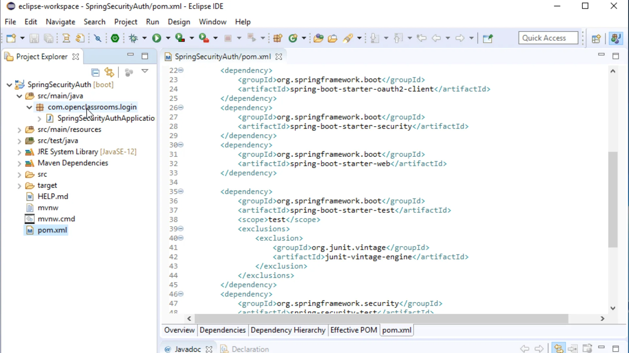This screenshot has height=353, width=629.
Task: Close the SpringSecurityAuth/pom.xml editor tab
Action: click(279, 57)
